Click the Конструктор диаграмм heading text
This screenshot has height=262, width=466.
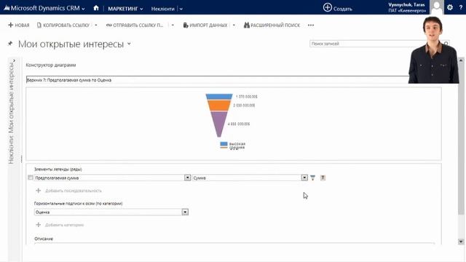(x=51, y=65)
